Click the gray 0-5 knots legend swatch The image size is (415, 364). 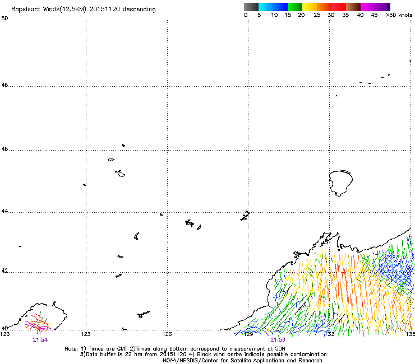click(x=251, y=7)
